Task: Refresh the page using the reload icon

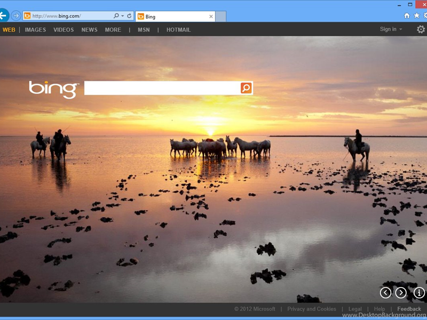Action: point(129,16)
